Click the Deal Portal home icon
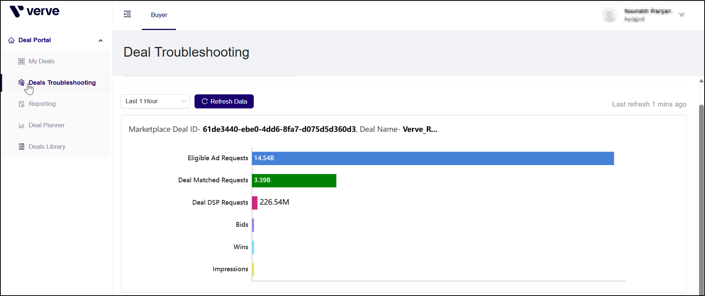The width and height of the screenshot is (705, 296). (11, 40)
